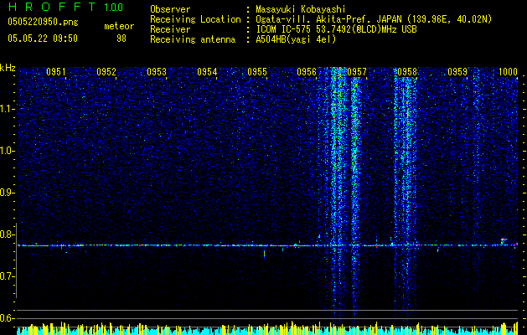The image size is (527, 335).
Task: Click the 0.8 kHz axis label
Action: [7, 234]
